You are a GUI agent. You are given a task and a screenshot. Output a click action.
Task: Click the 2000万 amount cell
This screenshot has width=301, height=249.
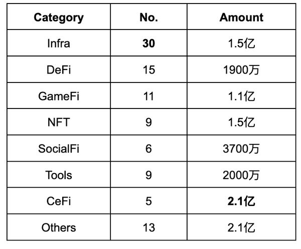[241, 175]
